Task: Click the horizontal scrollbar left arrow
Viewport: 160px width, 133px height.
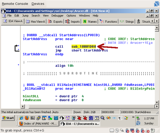Action: click(23, 106)
